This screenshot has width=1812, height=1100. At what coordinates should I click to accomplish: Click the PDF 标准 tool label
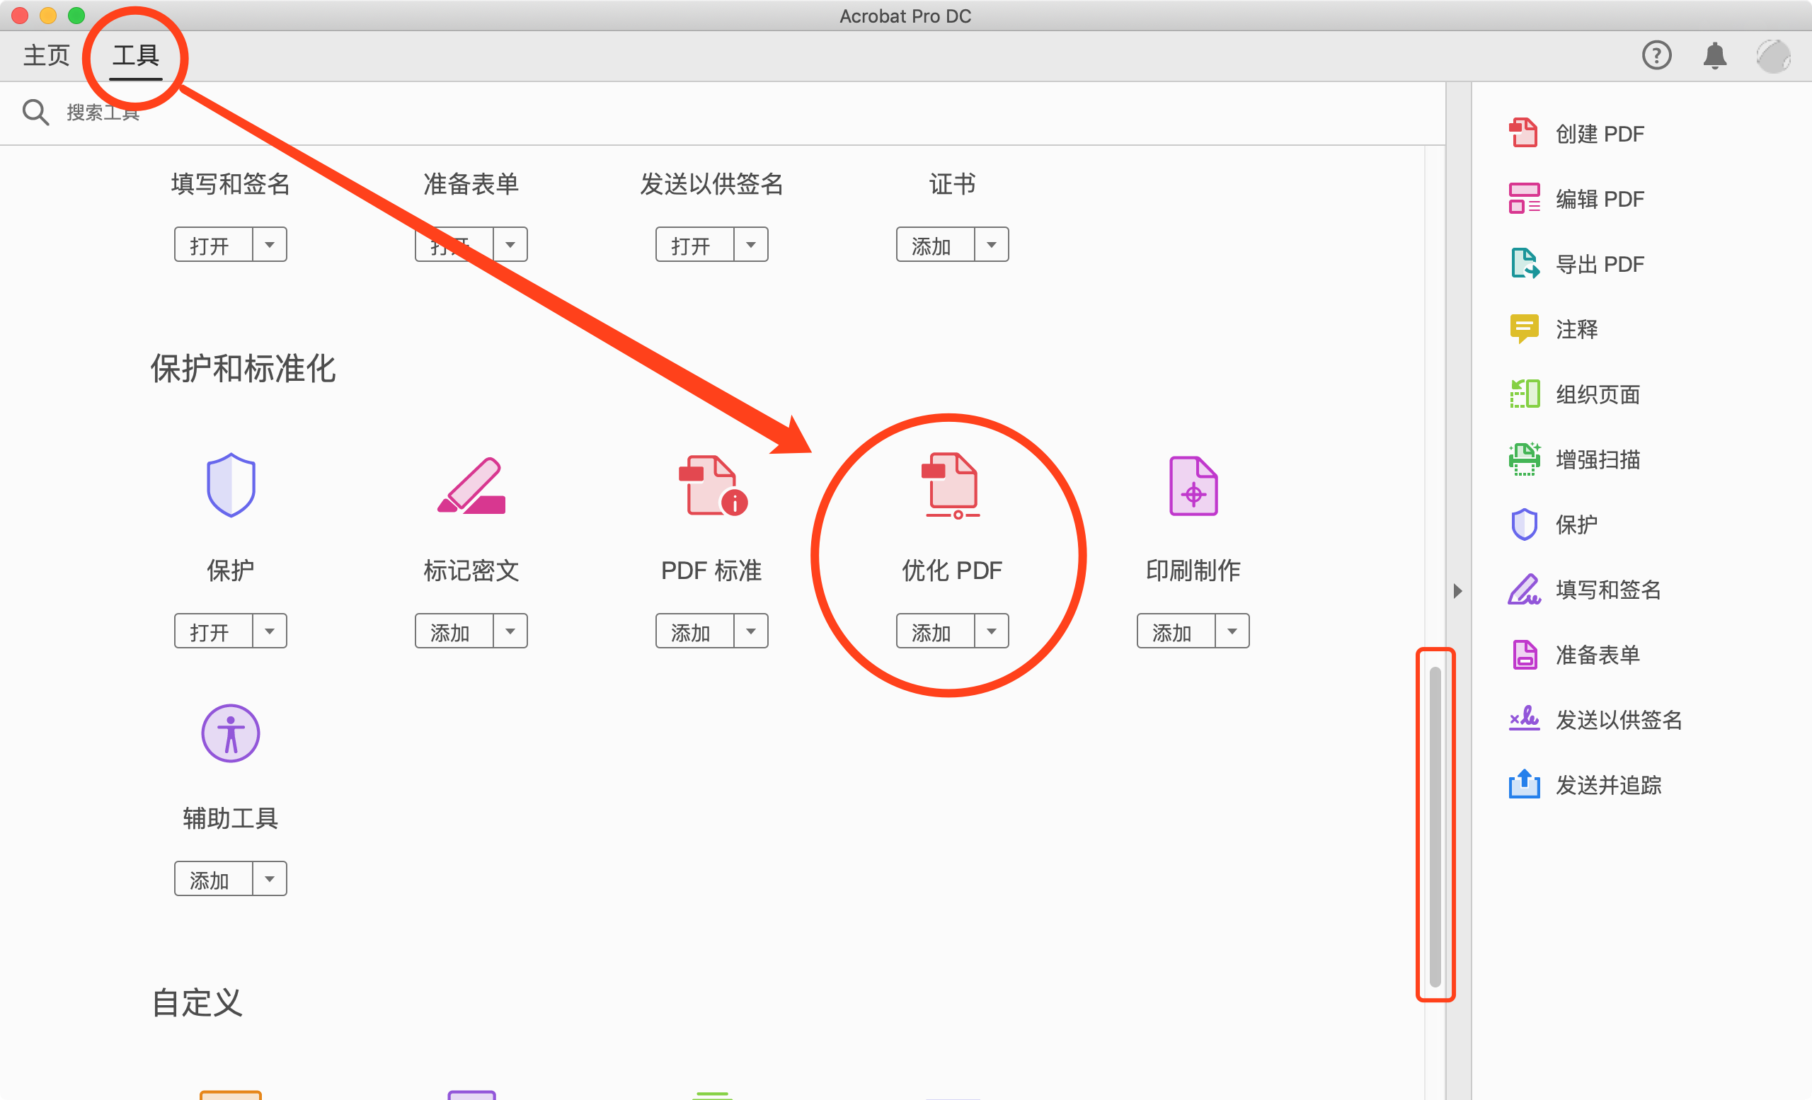[712, 571]
